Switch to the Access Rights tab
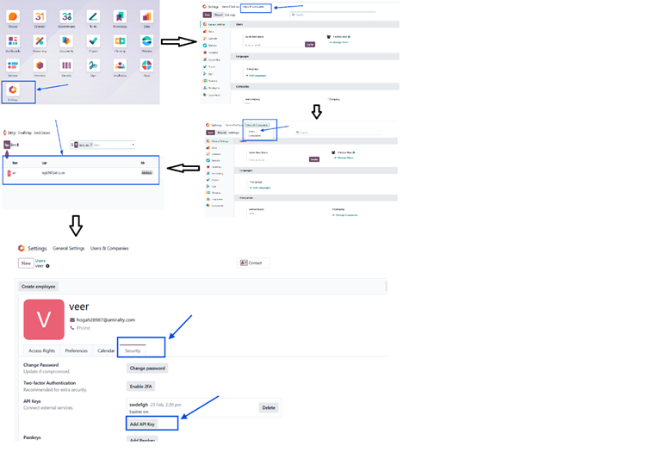Image resolution: width=670 pixels, height=471 pixels. coord(41,350)
